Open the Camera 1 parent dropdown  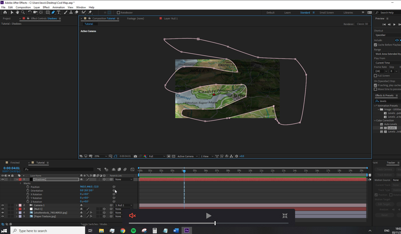124,205
